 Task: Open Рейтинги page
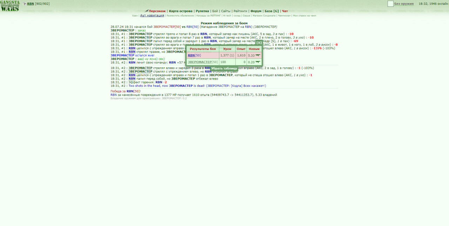240,11
